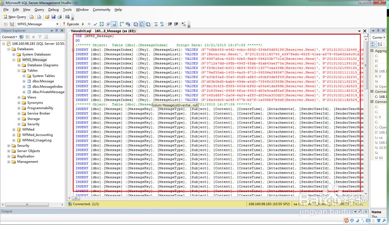
Task: Click the Open File folder icon
Action: [47, 17]
